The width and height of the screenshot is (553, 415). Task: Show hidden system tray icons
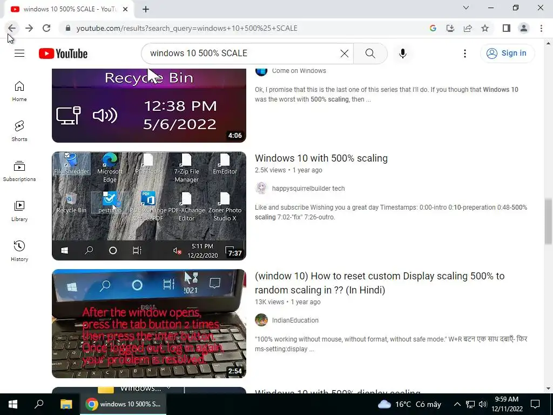coord(457,404)
